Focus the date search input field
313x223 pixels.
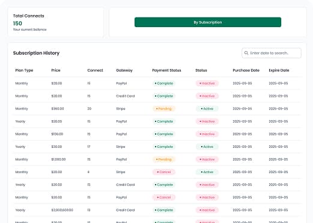pos(272,53)
